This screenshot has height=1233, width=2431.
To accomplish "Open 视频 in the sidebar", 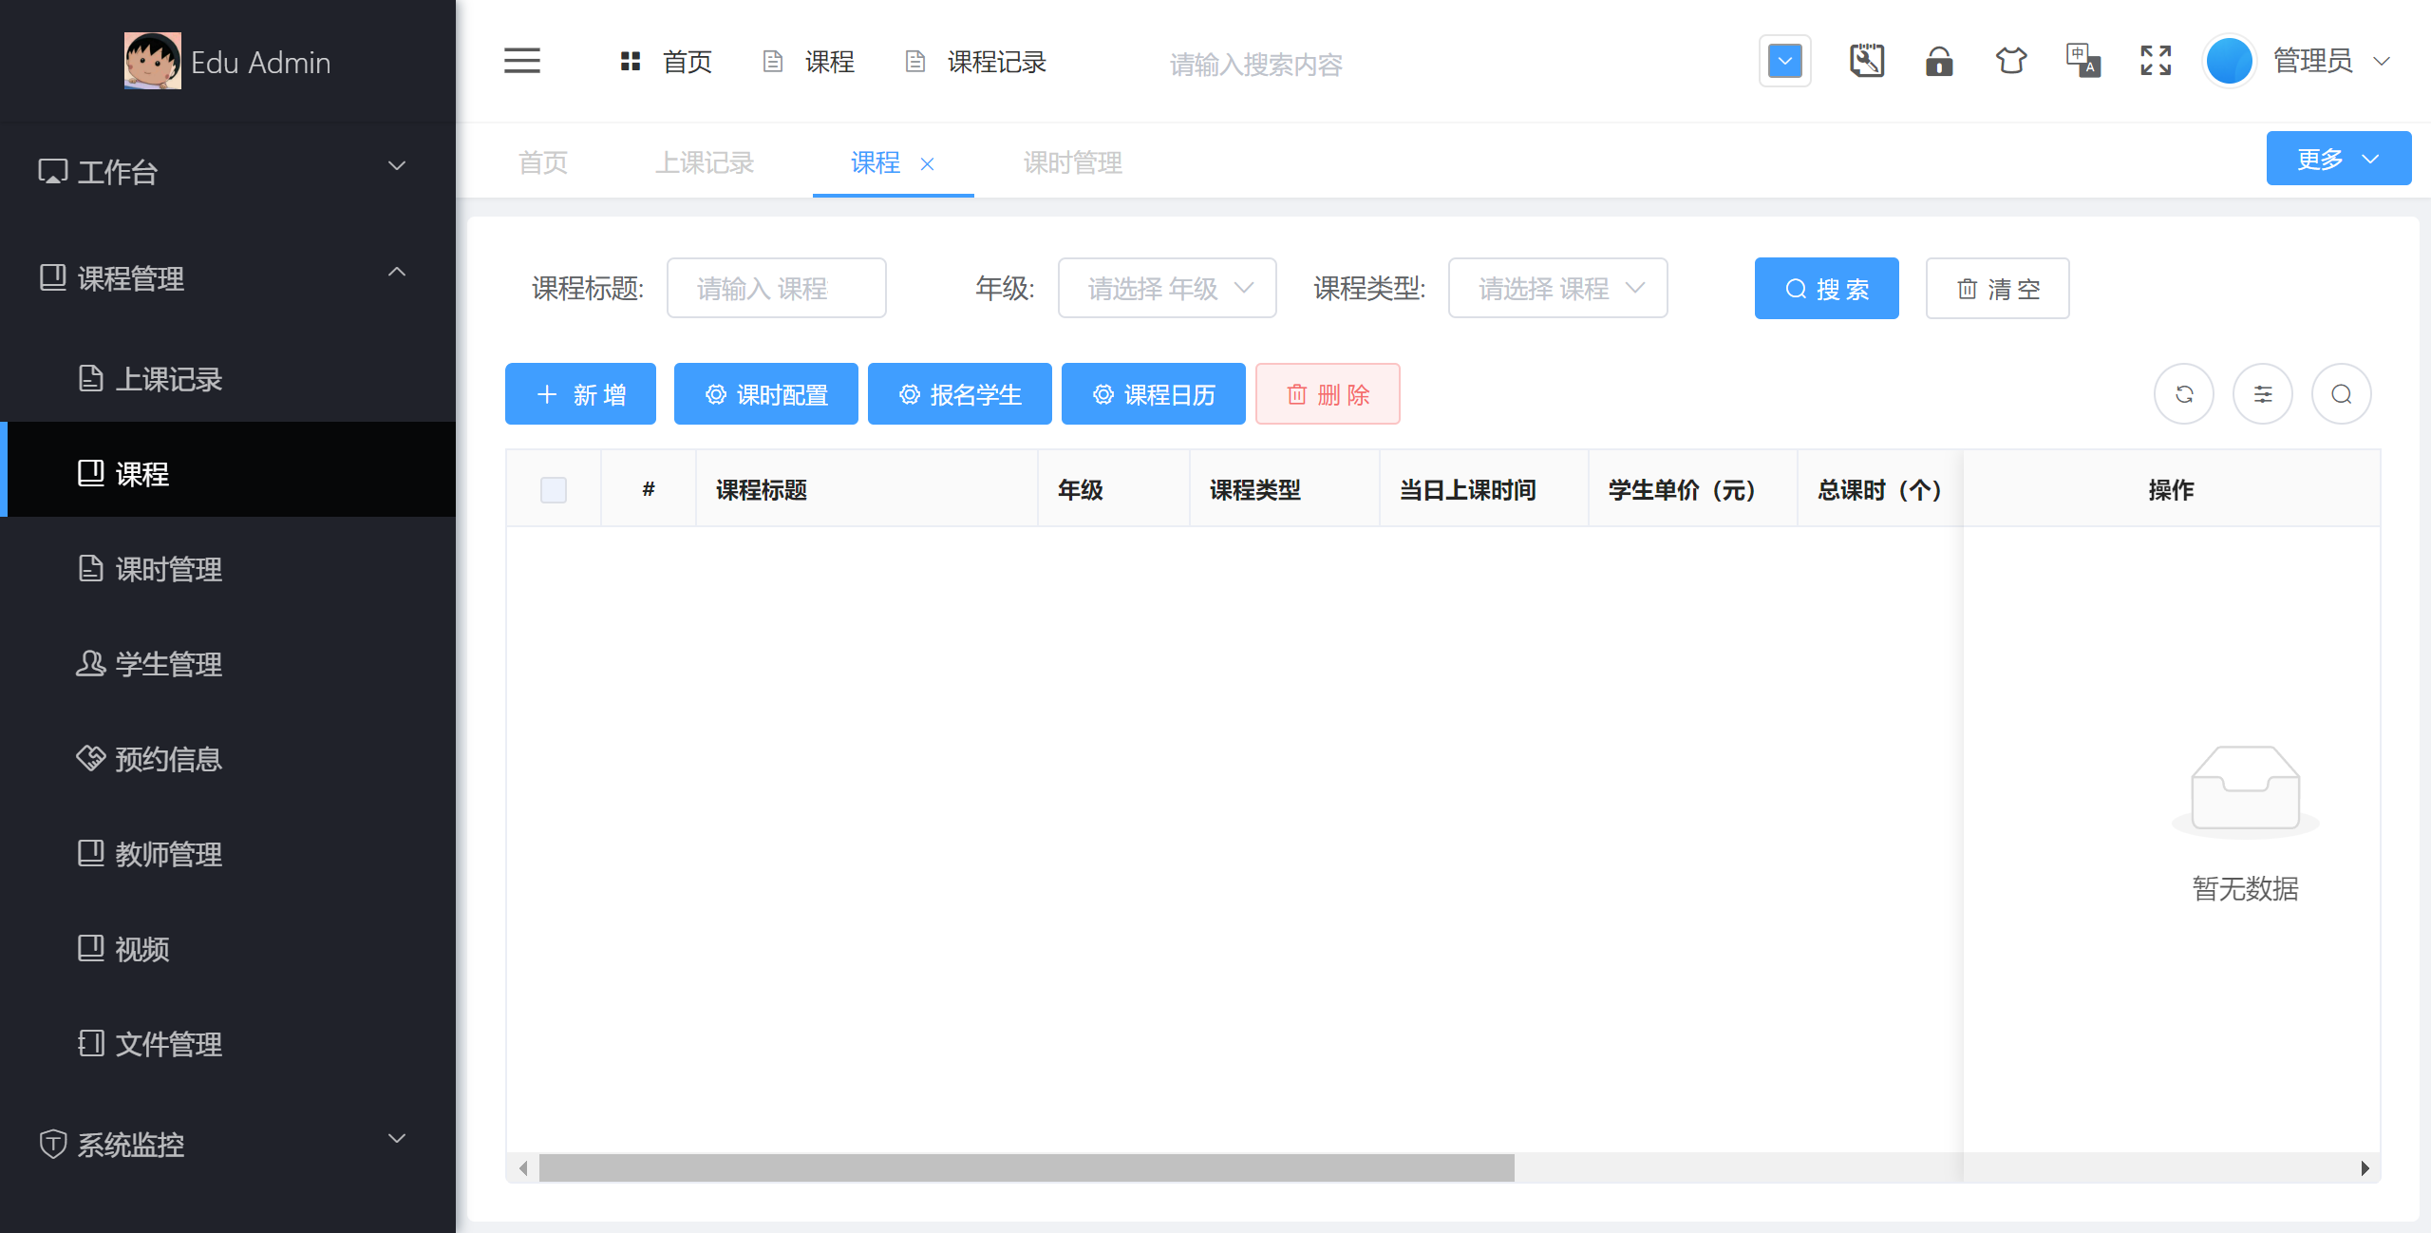I will point(228,948).
